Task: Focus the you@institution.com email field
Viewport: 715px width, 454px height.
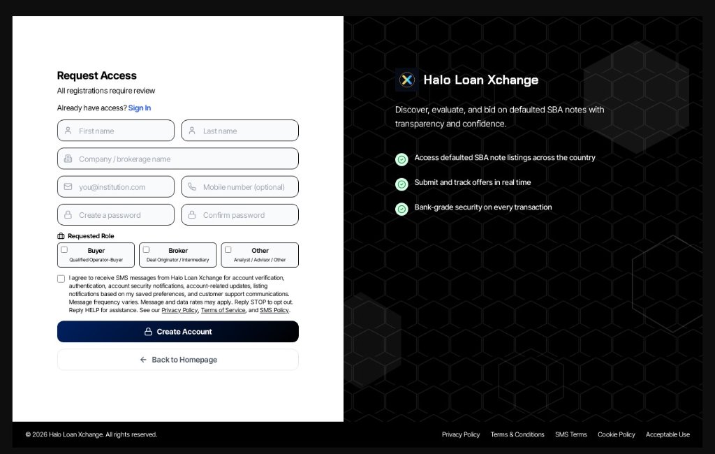Action: pos(116,186)
